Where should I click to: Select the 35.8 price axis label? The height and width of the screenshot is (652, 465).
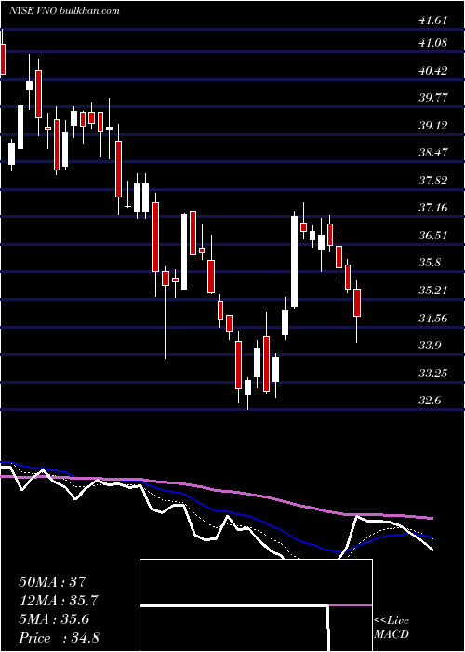tap(430, 263)
